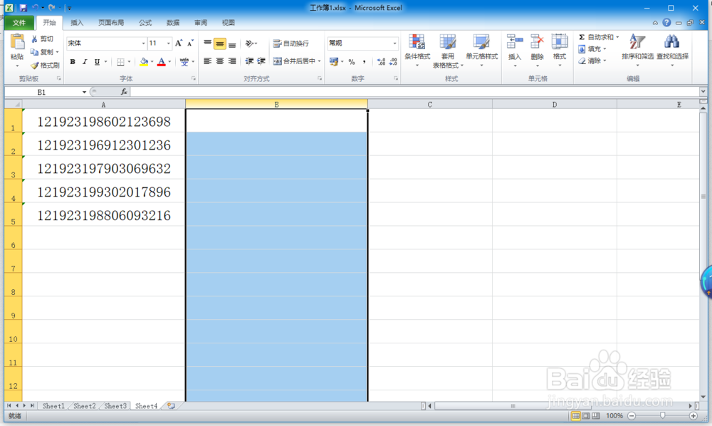The height and width of the screenshot is (426, 712).
Task: Toggle Bold formatting
Action: tap(73, 62)
